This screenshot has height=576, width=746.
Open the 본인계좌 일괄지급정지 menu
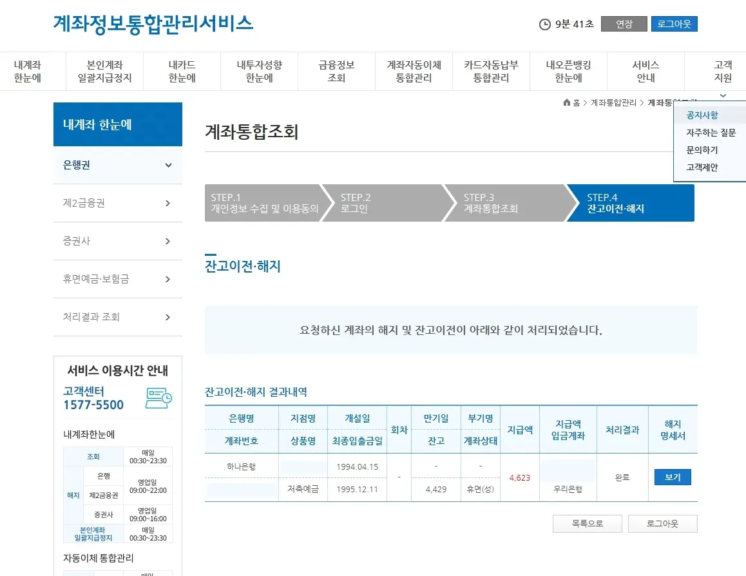pyautogui.click(x=104, y=72)
